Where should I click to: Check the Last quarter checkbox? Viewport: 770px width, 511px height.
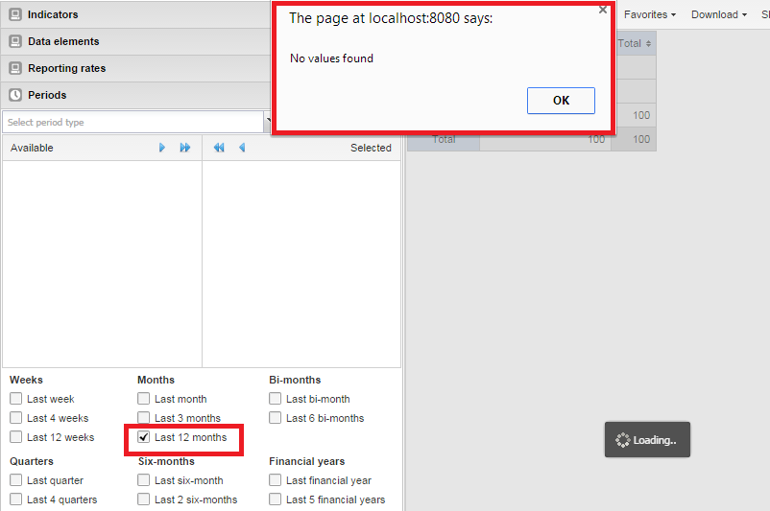[x=16, y=479]
